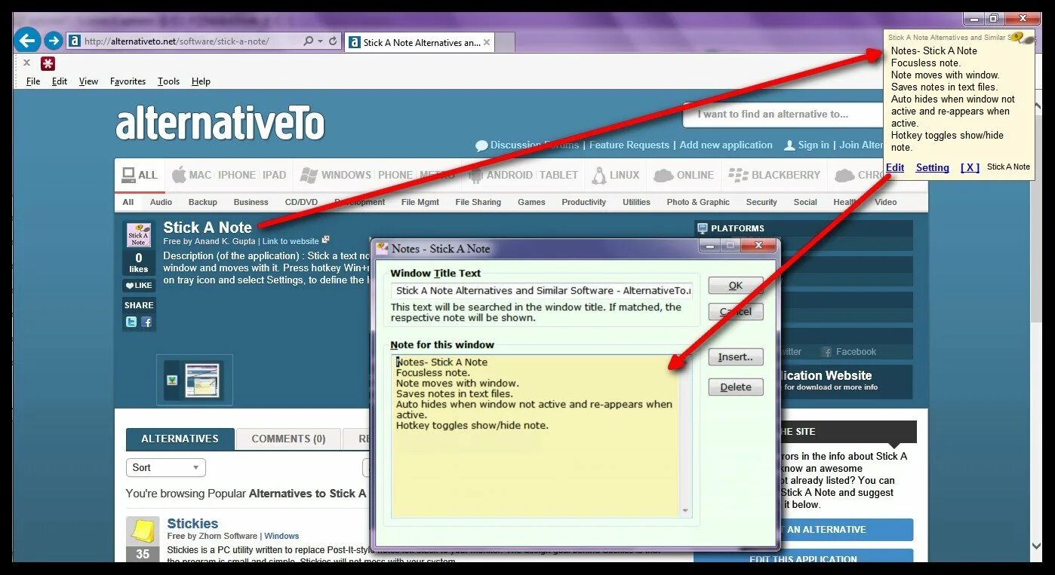Open the File menu
The width and height of the screenshot is (1055, 575).
[33, 81]
